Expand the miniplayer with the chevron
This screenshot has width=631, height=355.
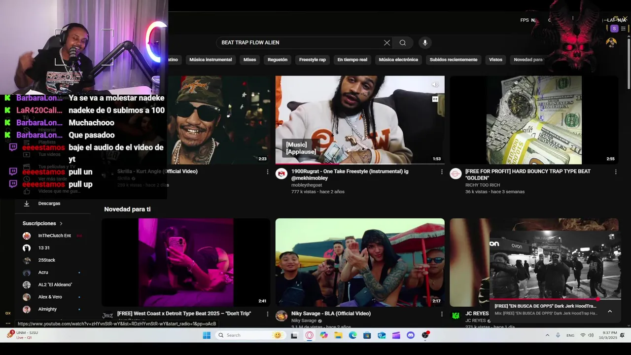click(x=610, y=311)
